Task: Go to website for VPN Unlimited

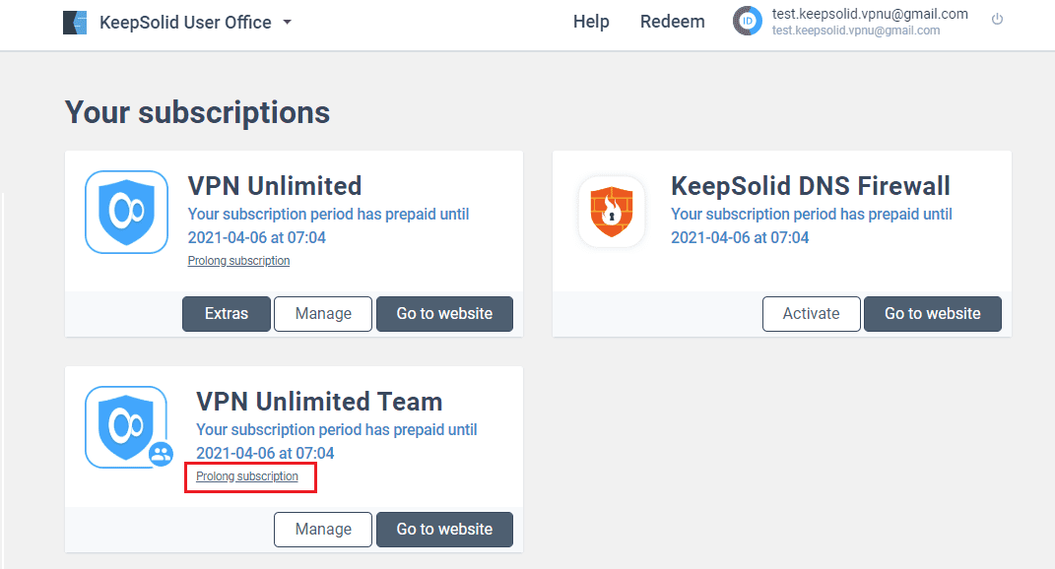Action: pos(444,313)
